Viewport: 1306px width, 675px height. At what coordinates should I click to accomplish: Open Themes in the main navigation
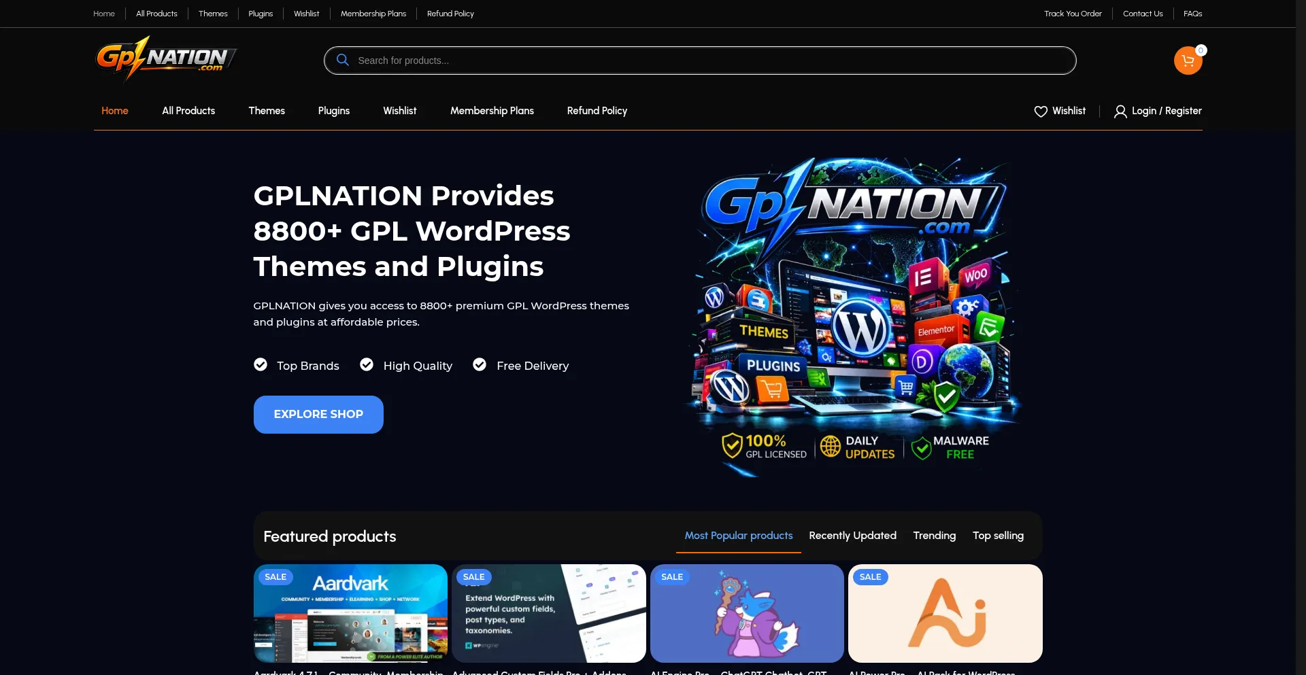tap(267, 111)
